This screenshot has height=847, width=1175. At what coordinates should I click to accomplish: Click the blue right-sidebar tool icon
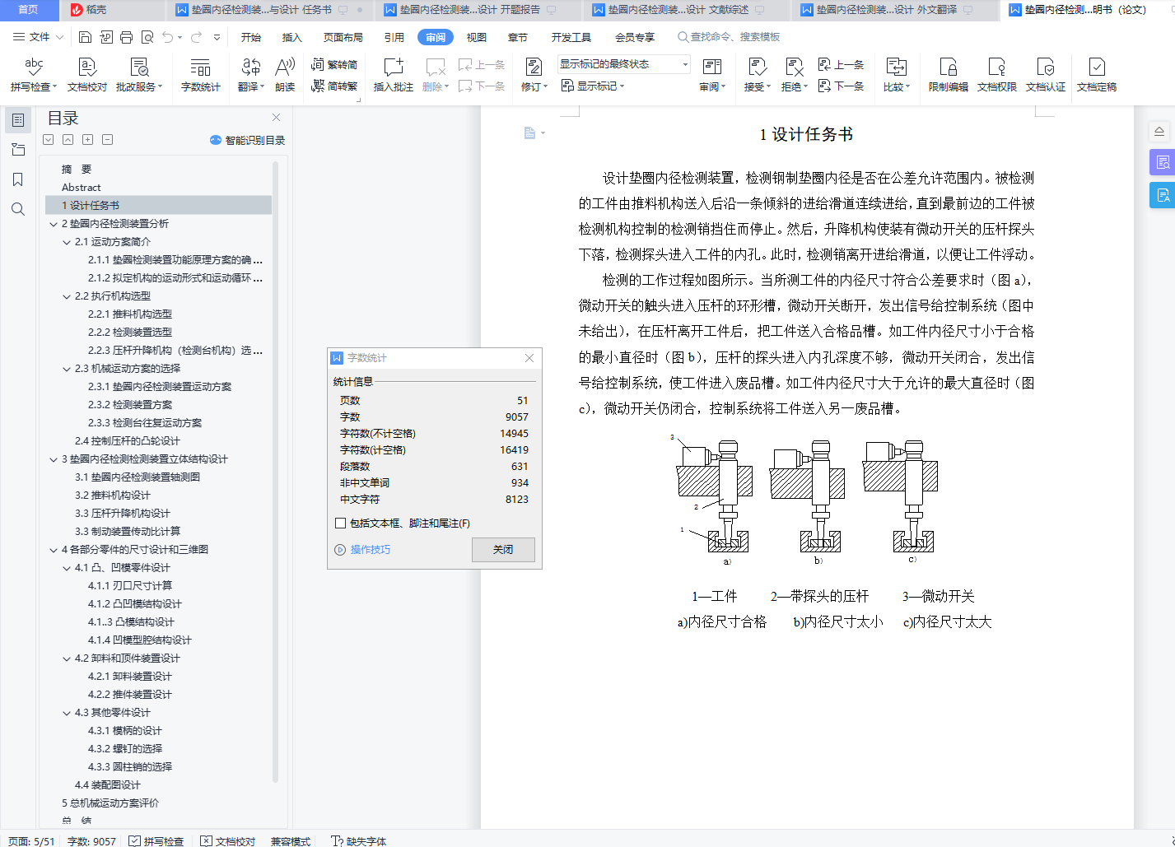tap(1162, 195)
